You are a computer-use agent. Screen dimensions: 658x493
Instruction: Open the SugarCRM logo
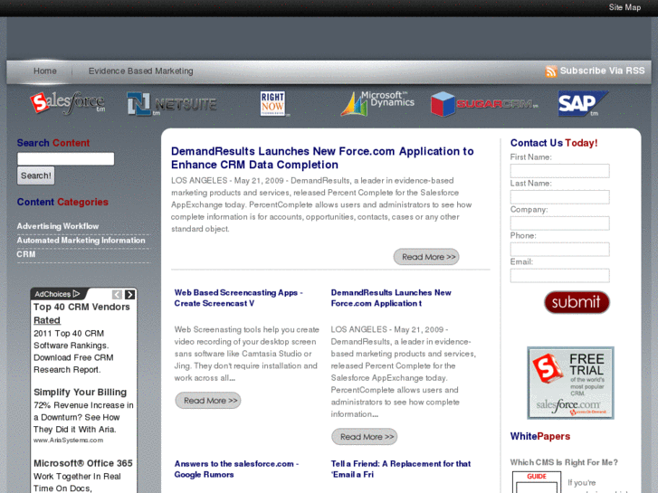pyautogui.click(x=484, y=104)
